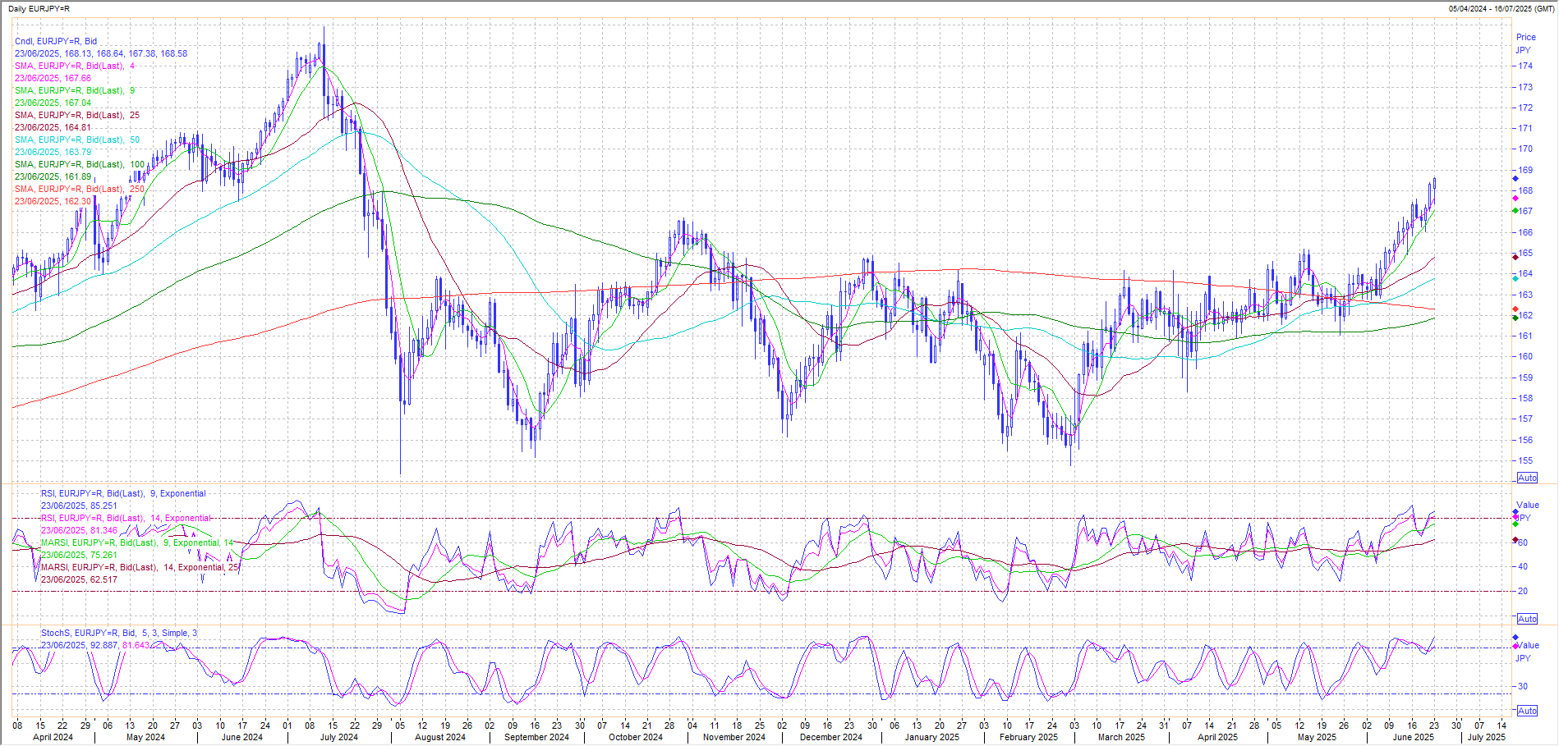Select the dark green SMA 100 marker on the price axis

coord(1515,318)
